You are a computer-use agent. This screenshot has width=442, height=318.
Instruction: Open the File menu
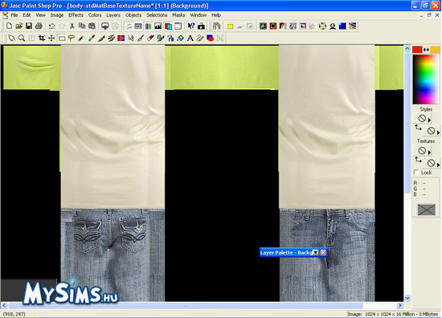[14, 15]
